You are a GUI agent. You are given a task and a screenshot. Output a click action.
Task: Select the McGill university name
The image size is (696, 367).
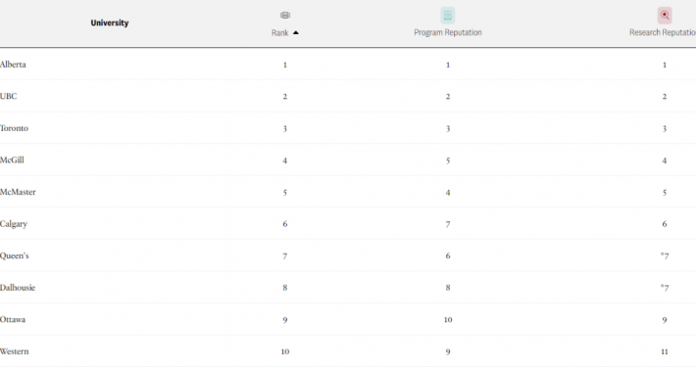(x=12, y=160)
